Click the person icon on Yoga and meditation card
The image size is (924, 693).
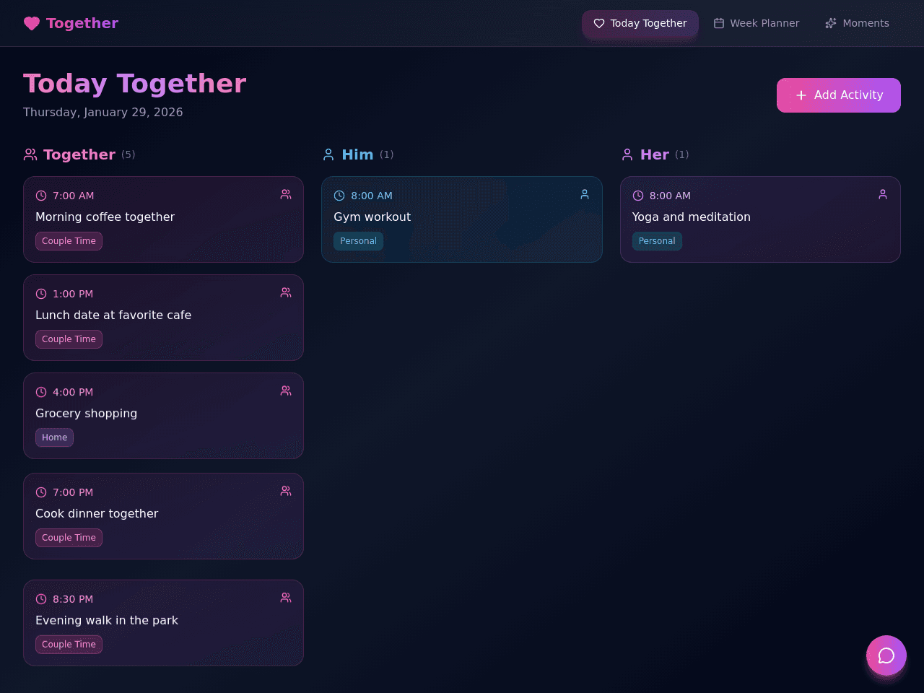(883, 194)
